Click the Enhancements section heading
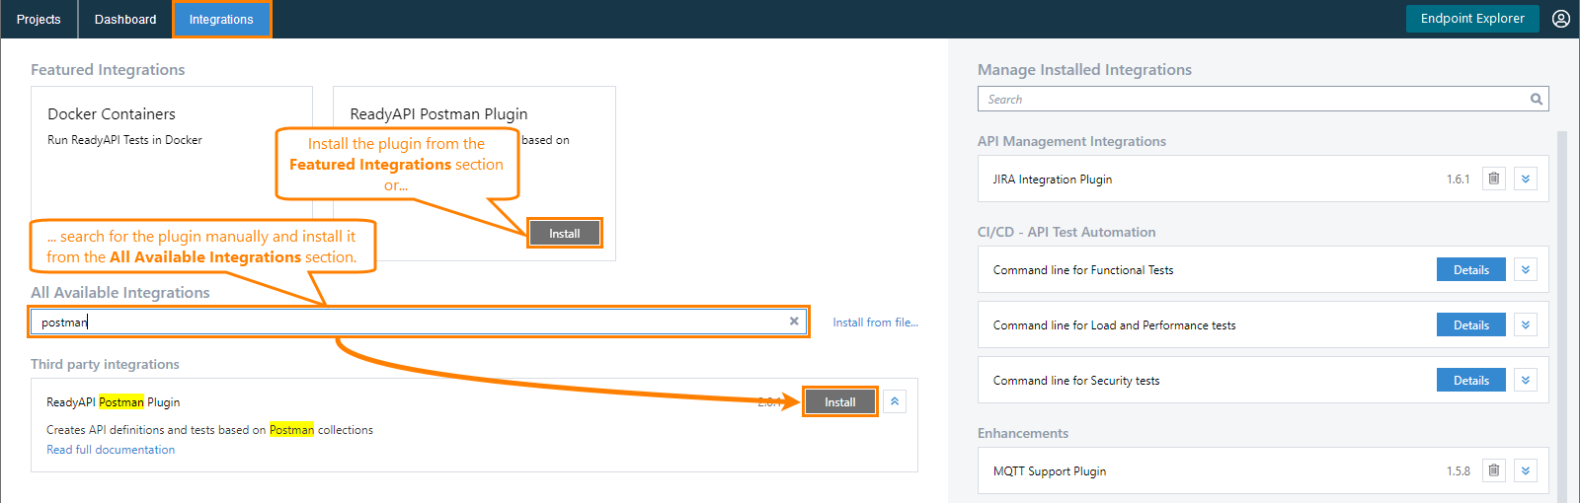Screen dimensions: 1580x503 point(1023,433)
